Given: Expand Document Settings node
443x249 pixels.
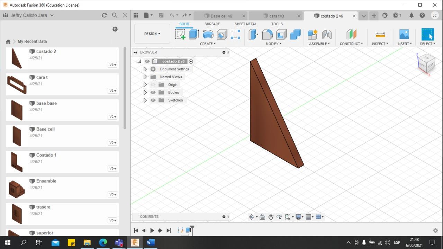Looking at the screenshot, I should (x=145, y=69).
